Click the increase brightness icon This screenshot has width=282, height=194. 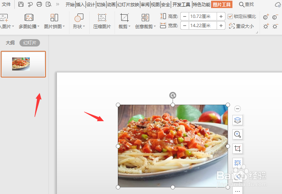pos(266,26)
